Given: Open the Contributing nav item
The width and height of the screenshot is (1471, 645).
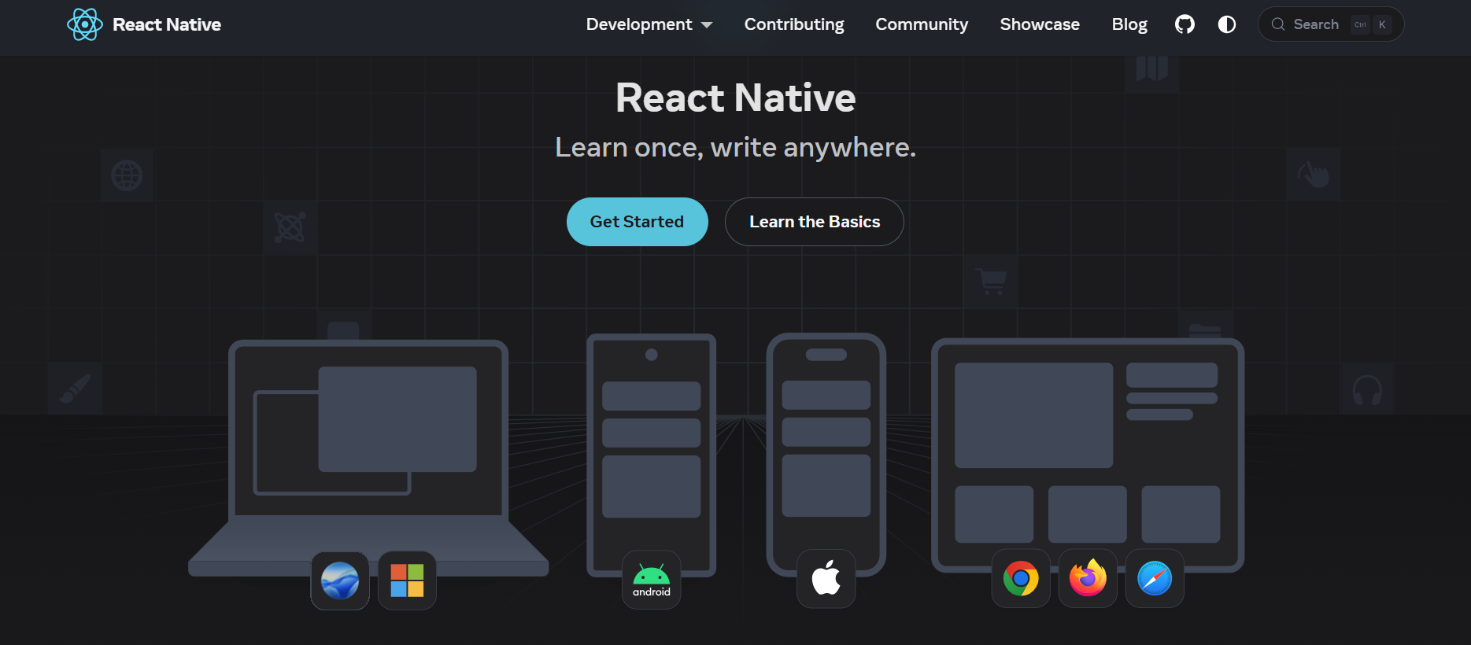Looking at the screenshot, I should point(794,24).
